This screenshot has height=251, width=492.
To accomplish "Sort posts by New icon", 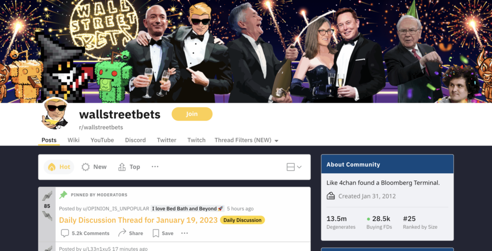I will coord(86,167).
